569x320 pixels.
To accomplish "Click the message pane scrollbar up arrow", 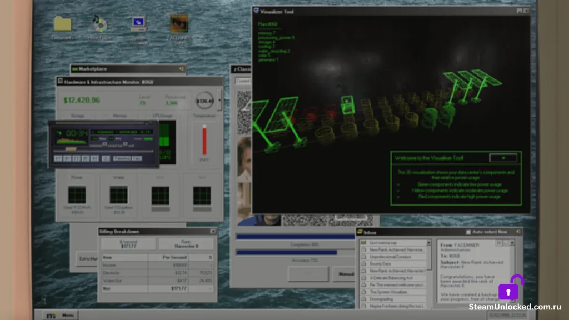I will (x=512, y=242).
